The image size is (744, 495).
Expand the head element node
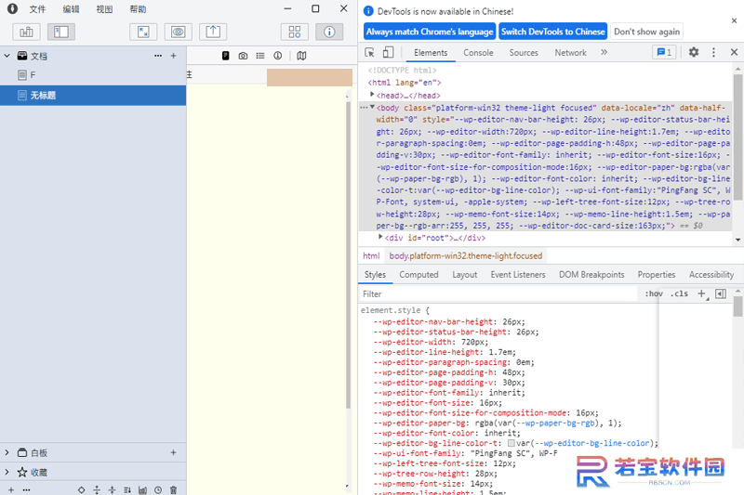coord(372,94)
